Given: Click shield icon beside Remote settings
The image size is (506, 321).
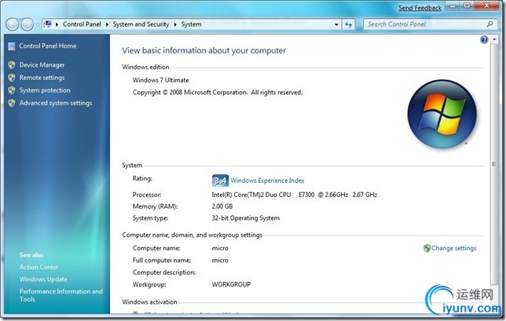Looking at the screenshot, I should tap(12, 78).
